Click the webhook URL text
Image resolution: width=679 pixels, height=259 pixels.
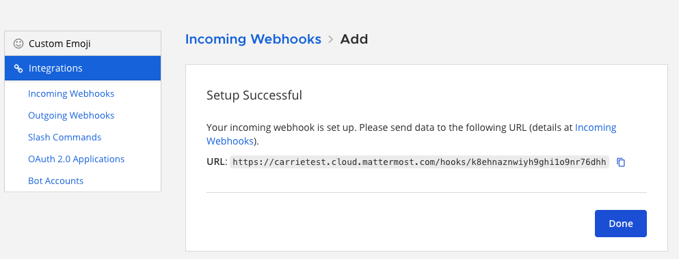click(x=419, y=162)
